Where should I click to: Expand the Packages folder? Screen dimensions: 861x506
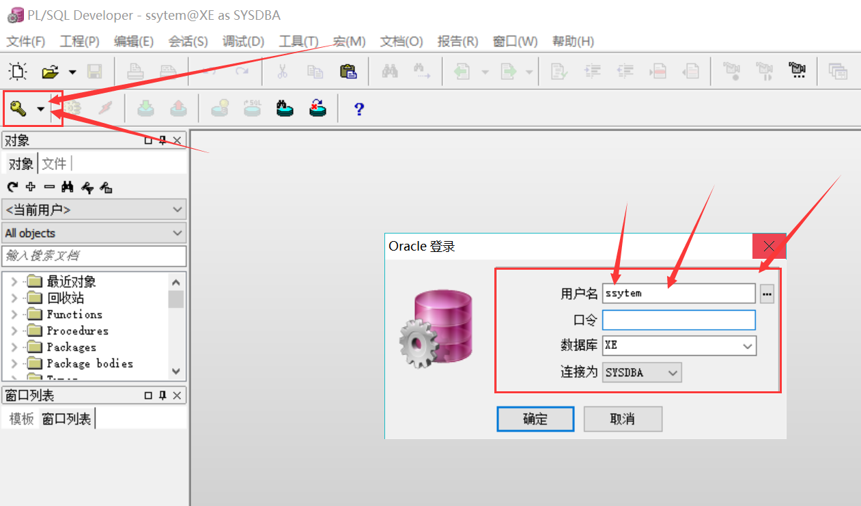pyautogui.click(x=14, y=347)
